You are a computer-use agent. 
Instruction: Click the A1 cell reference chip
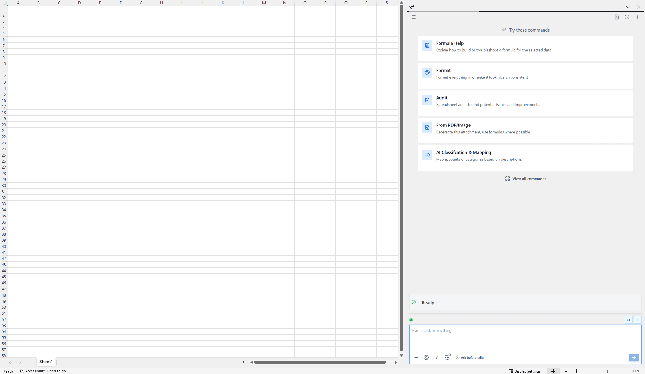pyautogui.click(x=628, y=320)
